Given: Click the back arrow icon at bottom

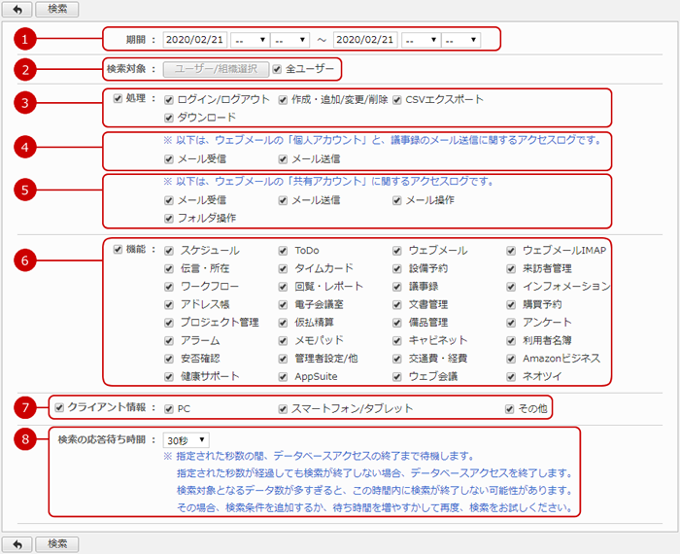Looking at the screenshot, I should pyautogui.click(x=18, y=543).
